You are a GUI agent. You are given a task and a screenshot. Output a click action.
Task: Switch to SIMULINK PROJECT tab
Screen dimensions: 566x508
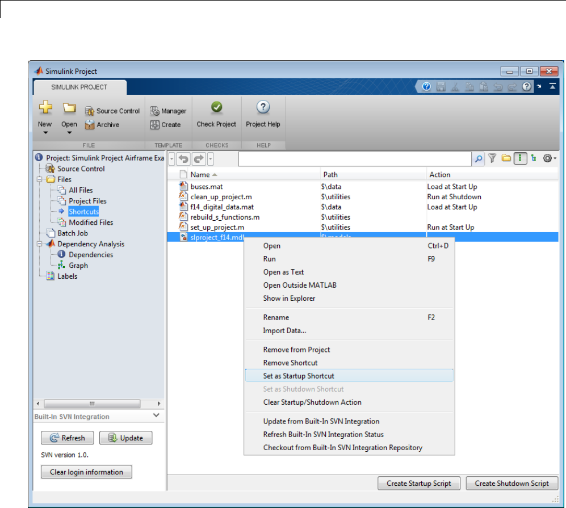tap(79, 87)
